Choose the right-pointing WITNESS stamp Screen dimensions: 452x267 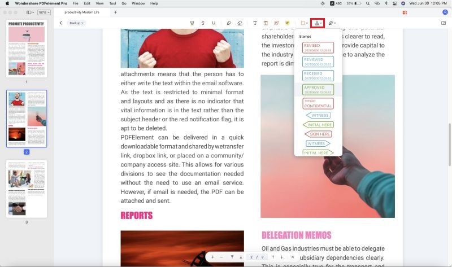(x=318, y=143)
